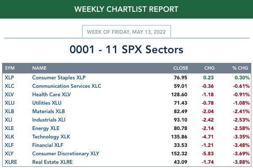Select the XLC symbol link
Viewport: 253px width, 168px height.
[x=9, y=86]
